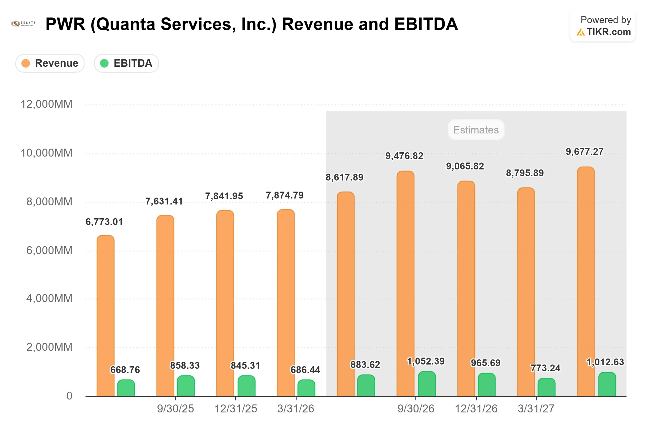Click the 1,012.63 EBITDA estimate bar

[607, 384]
